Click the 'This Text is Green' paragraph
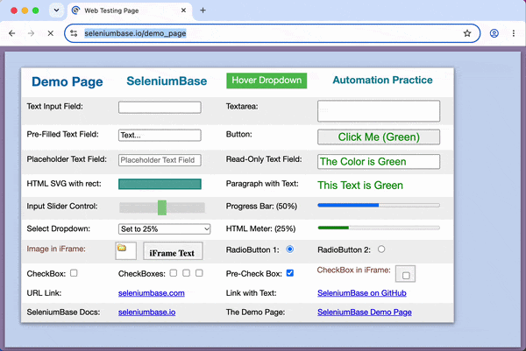 point(360,186)
